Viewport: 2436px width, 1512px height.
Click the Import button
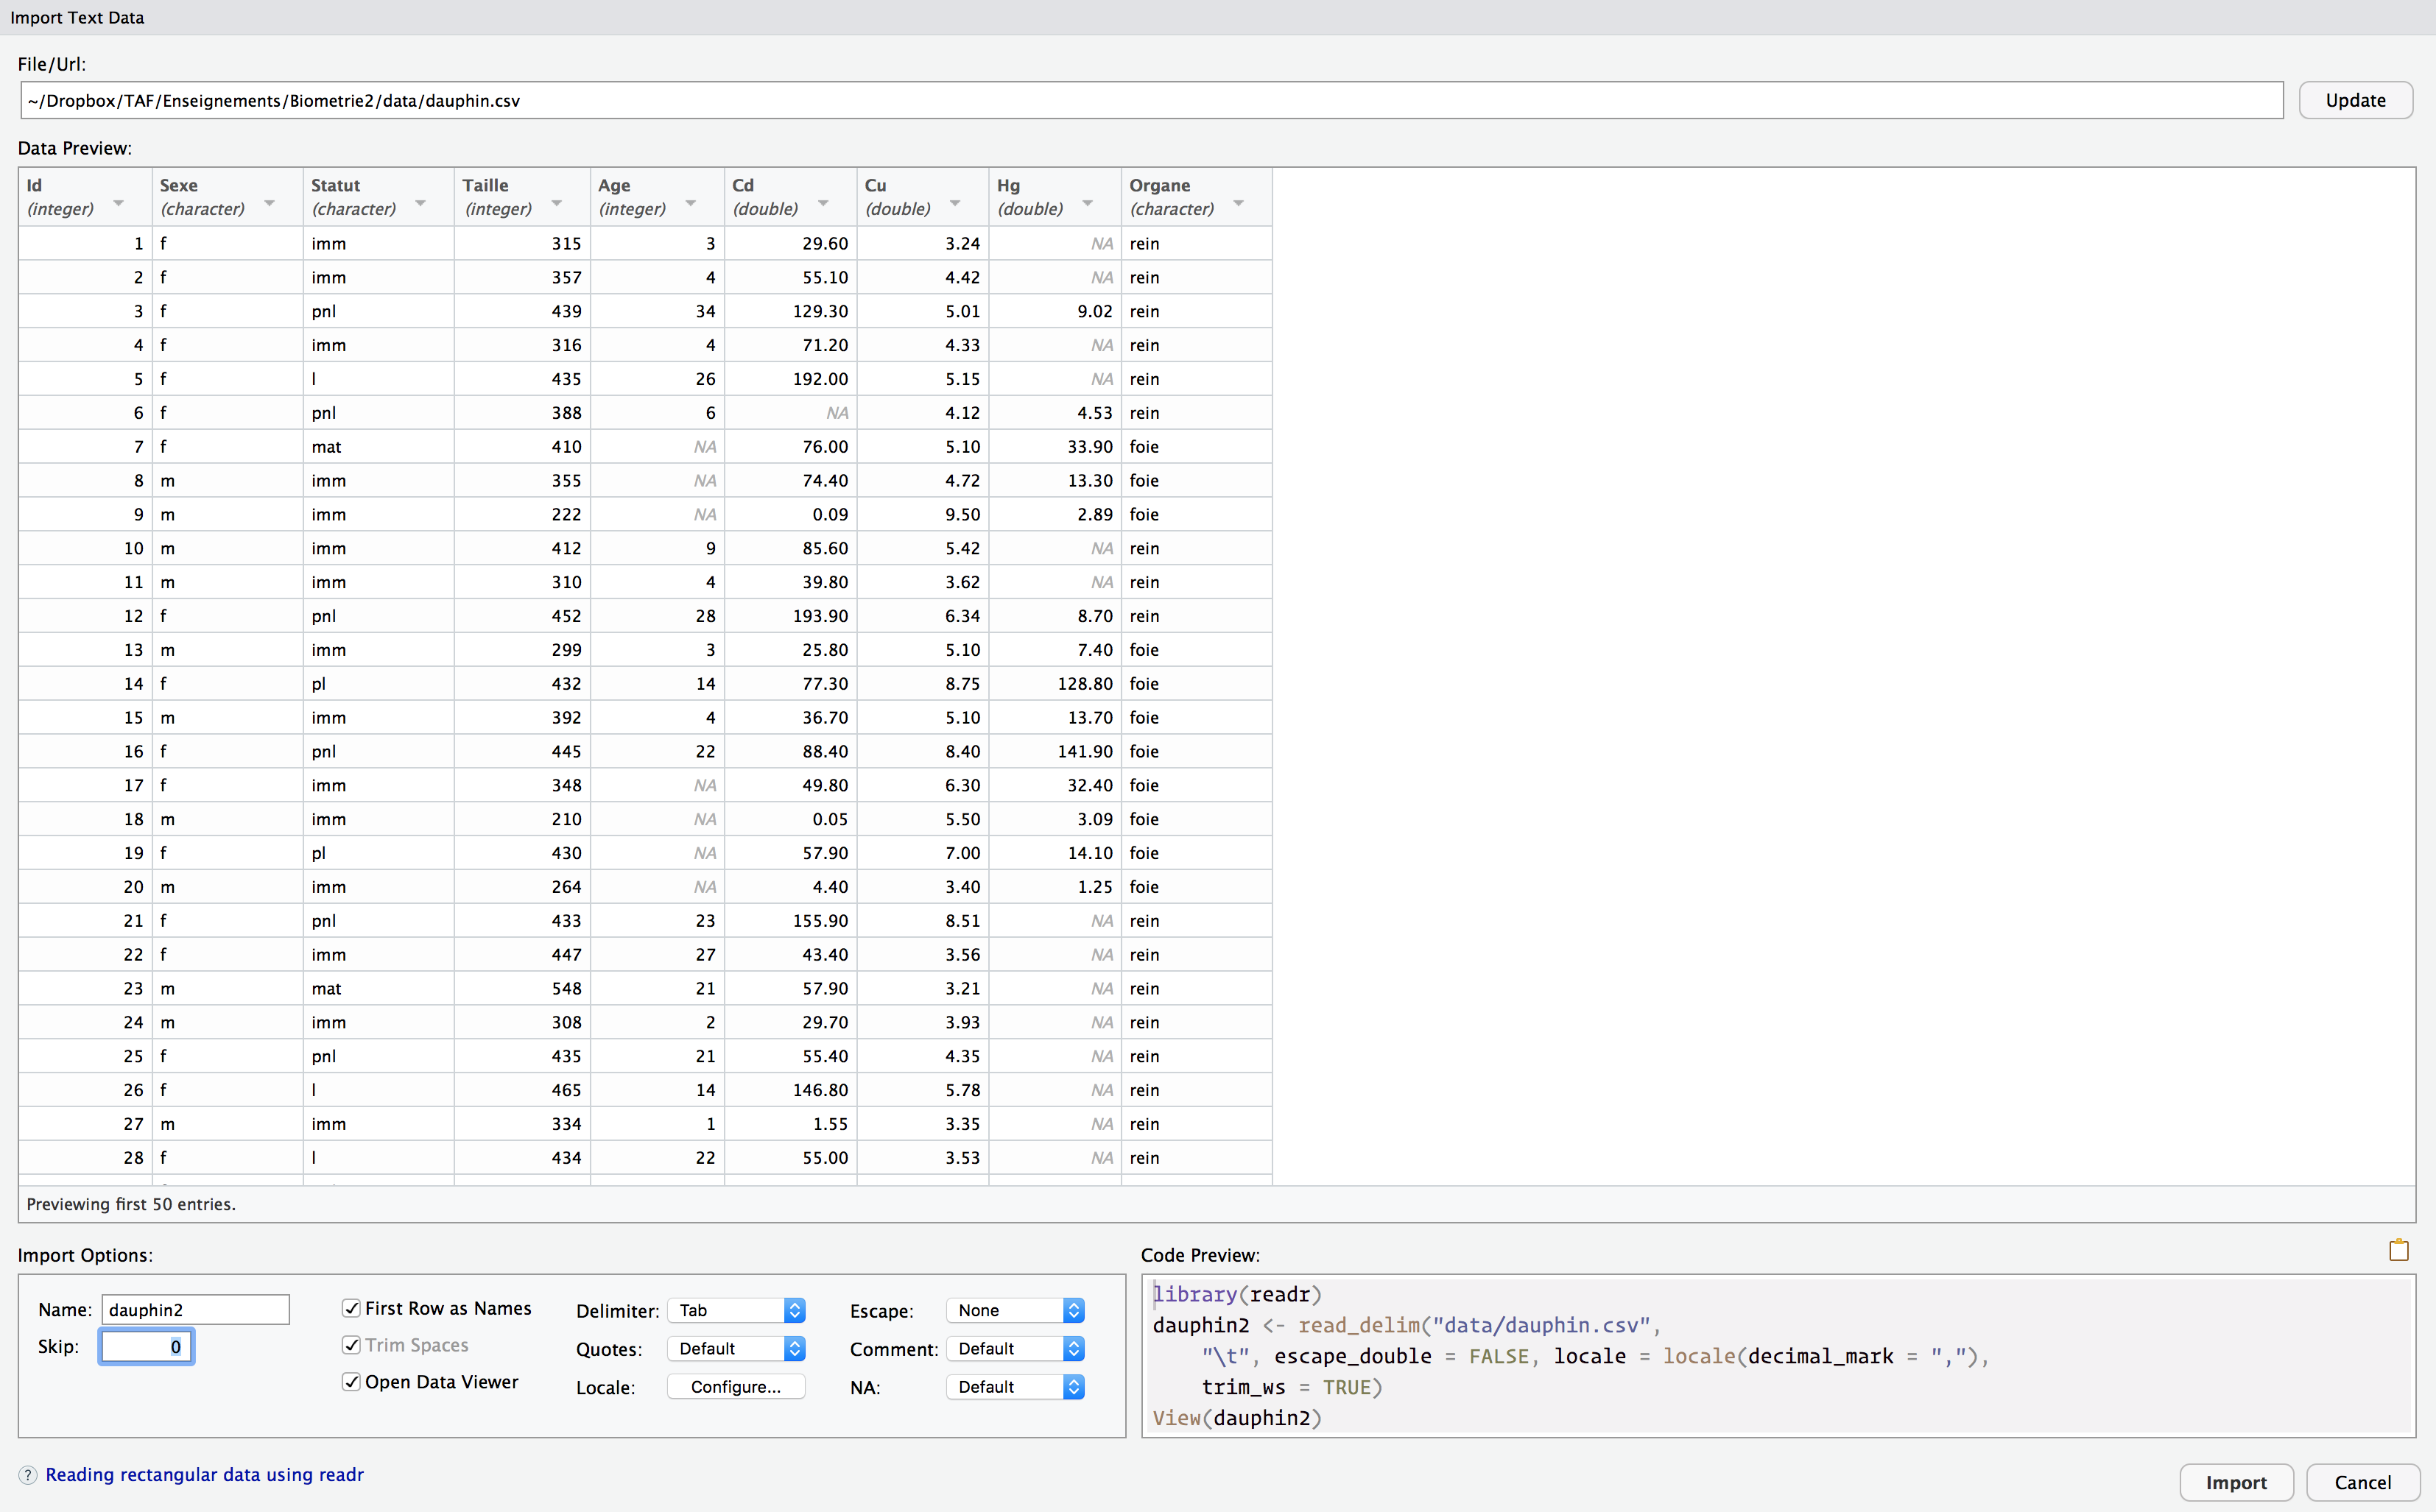coord(2236,1482)
